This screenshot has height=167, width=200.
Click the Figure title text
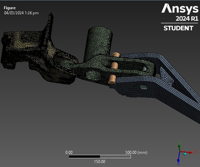(x=10, y=8)
